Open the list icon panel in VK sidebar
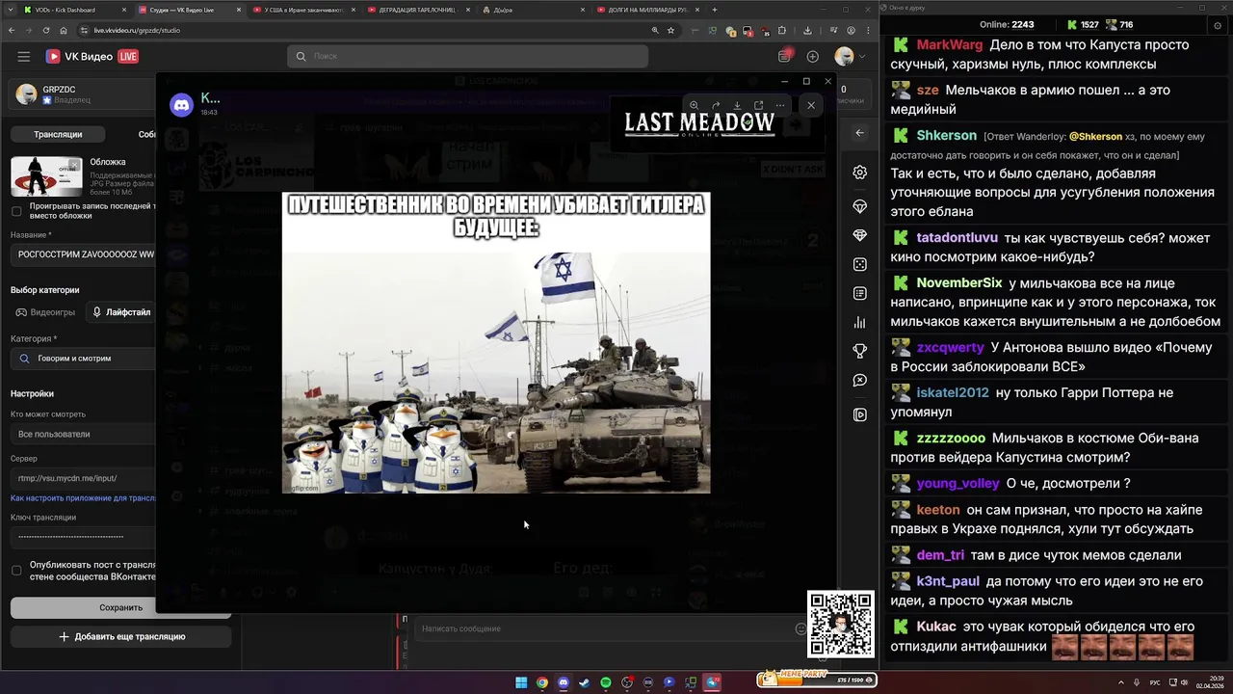This screenshot has height=694, width=1233. pos(860,293)
